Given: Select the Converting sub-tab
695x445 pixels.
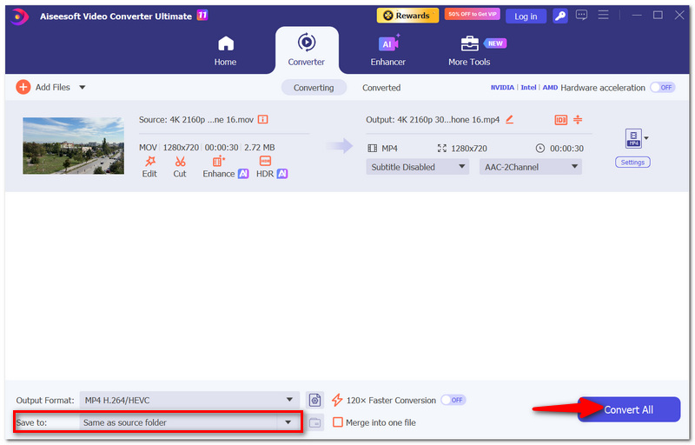Looking at the screenshot, I should [x=314, y=88].
